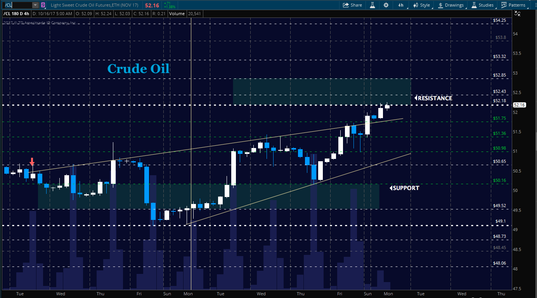Click the SUPPORT label on the chart

[x=406, y=188]
